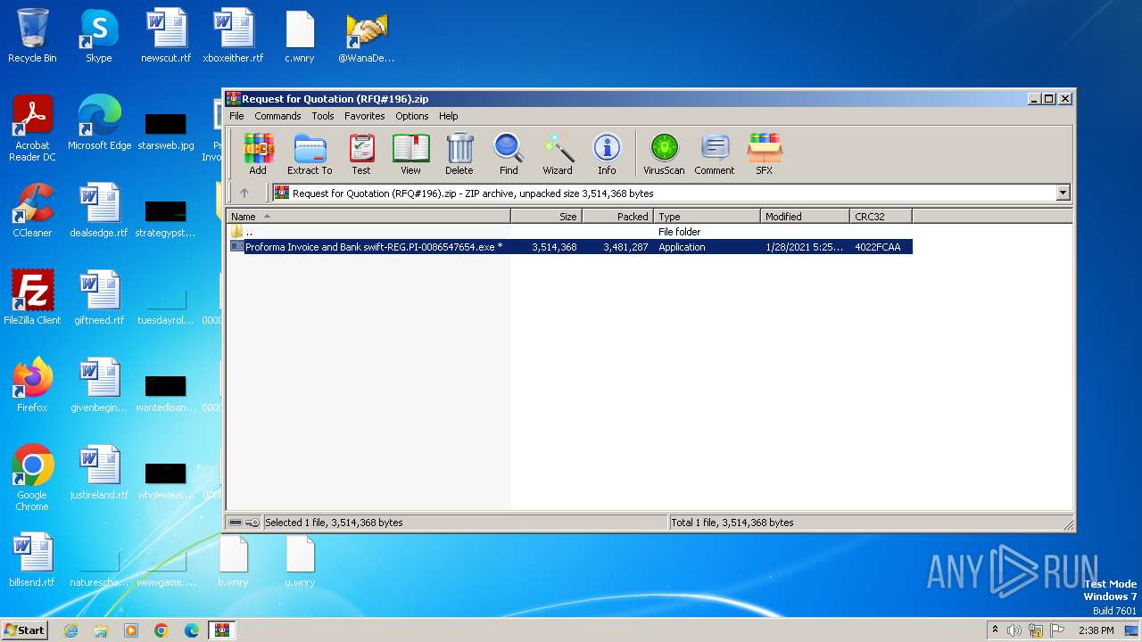Open CCleaner desktop shortcut
Screen dimensions: 1142x642
32,210
